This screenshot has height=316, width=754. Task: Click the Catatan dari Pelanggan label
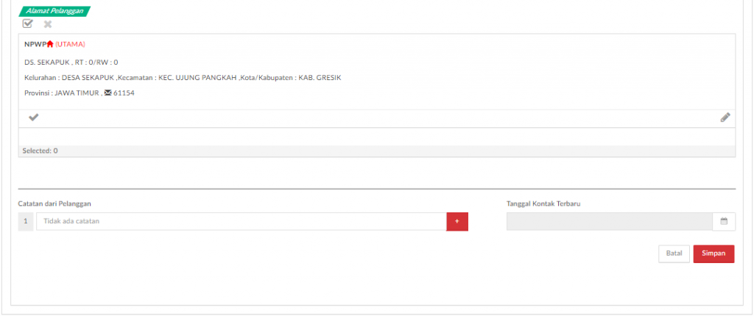(x=54, y=204)
